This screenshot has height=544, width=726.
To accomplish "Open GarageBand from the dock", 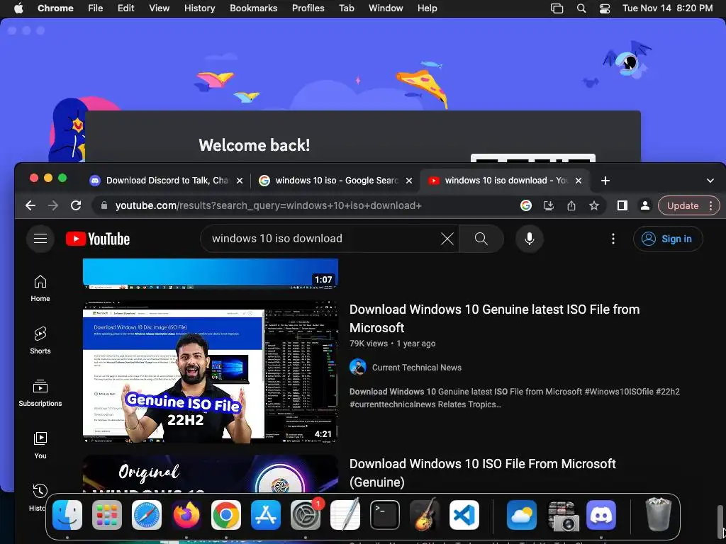I will [425, 515].
